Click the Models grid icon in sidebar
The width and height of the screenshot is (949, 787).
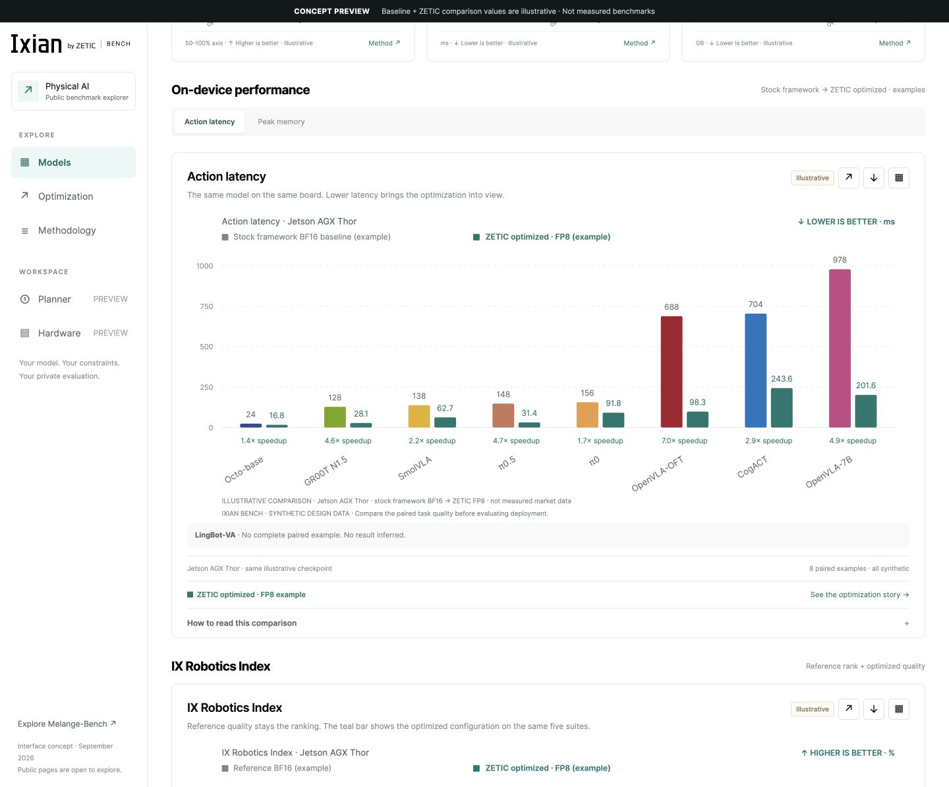25,162
